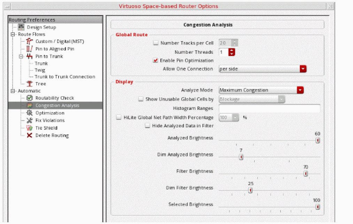Select Trunk to Trunk Connection item

[65, 77]
